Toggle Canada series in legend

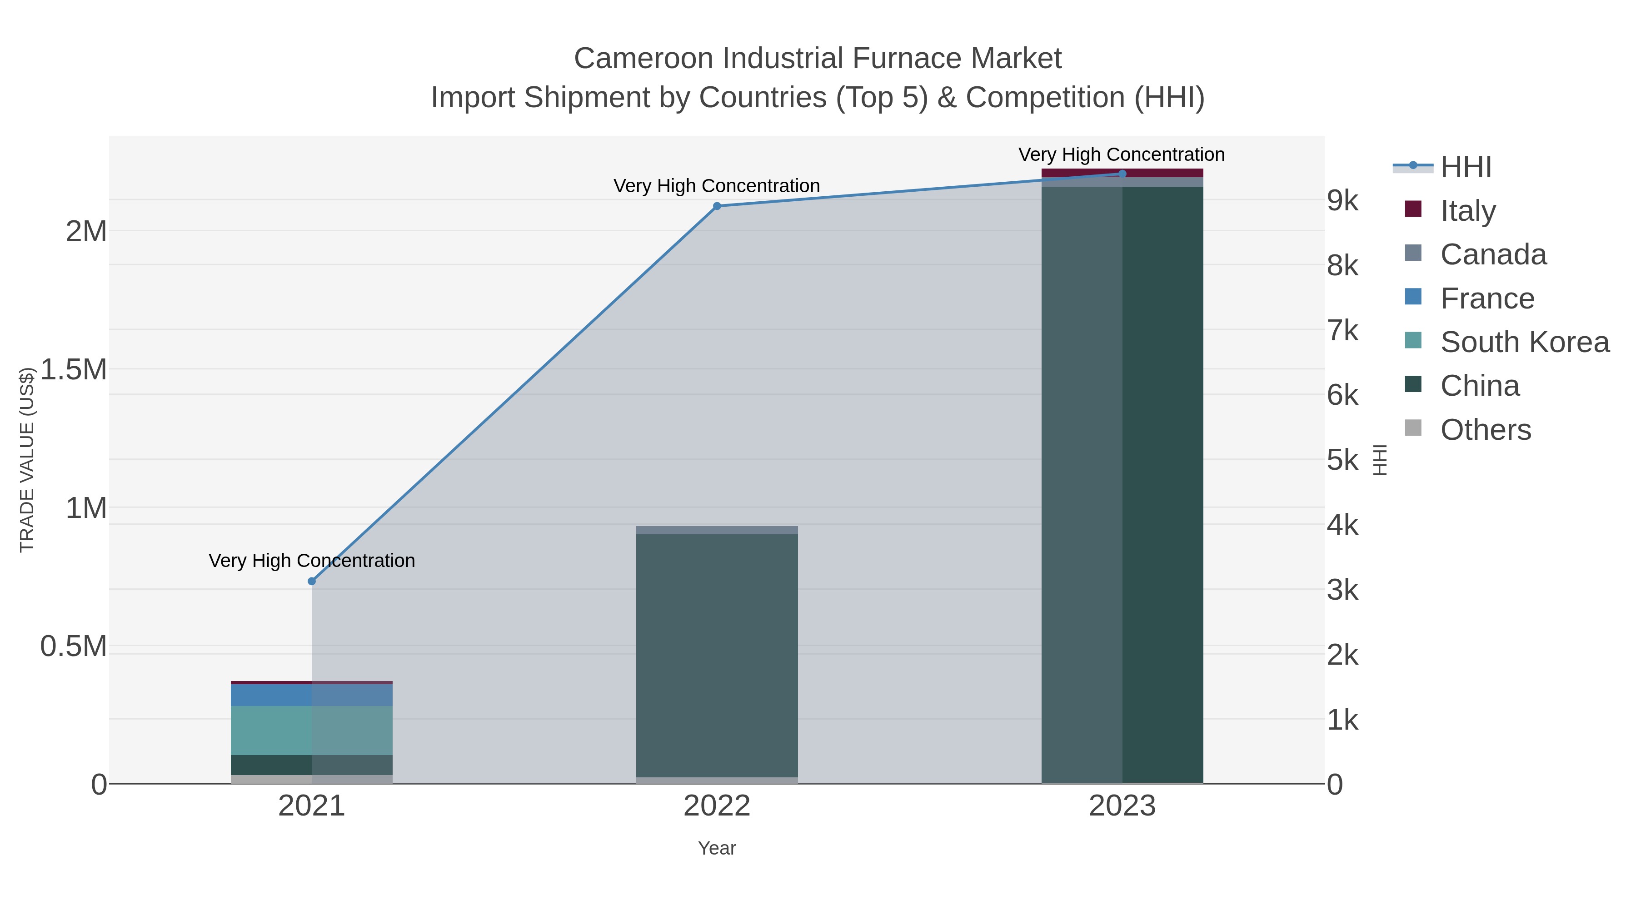(1475, 254)
